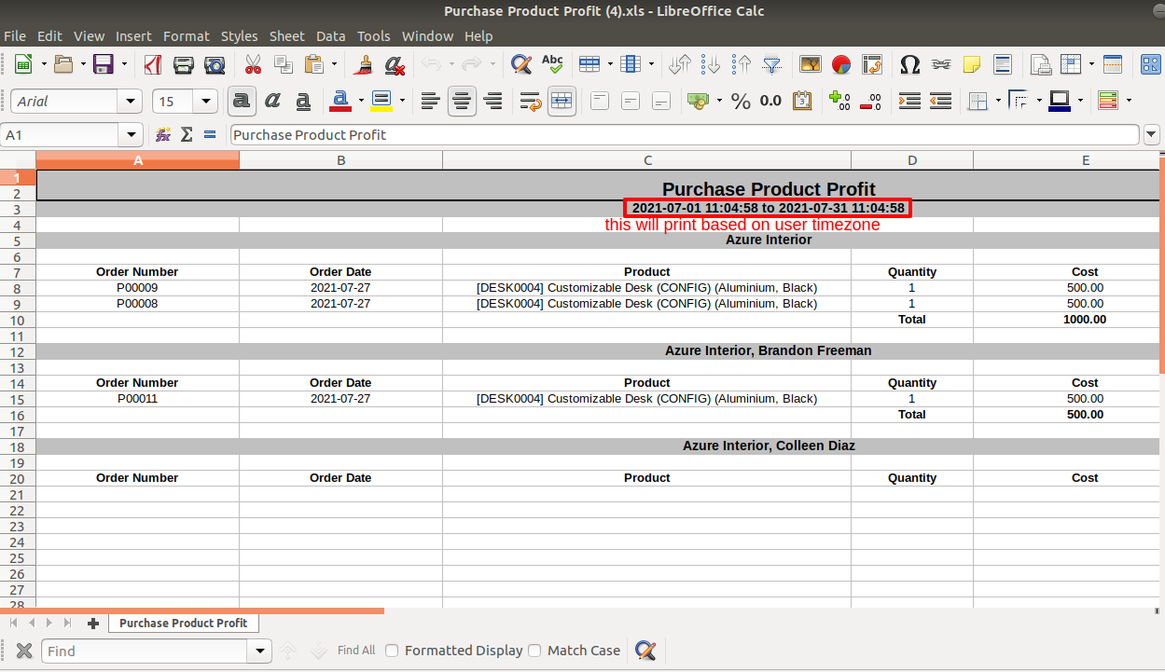The width and height of the screenshot is (1165, 672).
Task: Activate Clone Formatting paintbrush
Action: coord(364,64)
